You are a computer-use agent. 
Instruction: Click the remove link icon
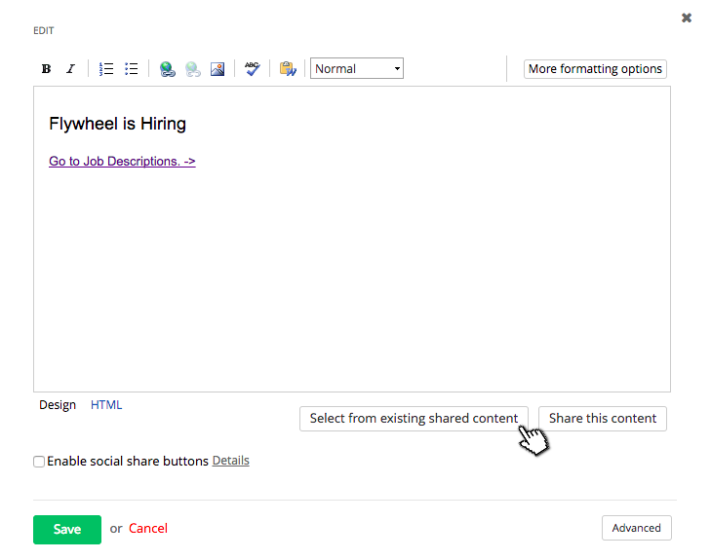point(193,69)
